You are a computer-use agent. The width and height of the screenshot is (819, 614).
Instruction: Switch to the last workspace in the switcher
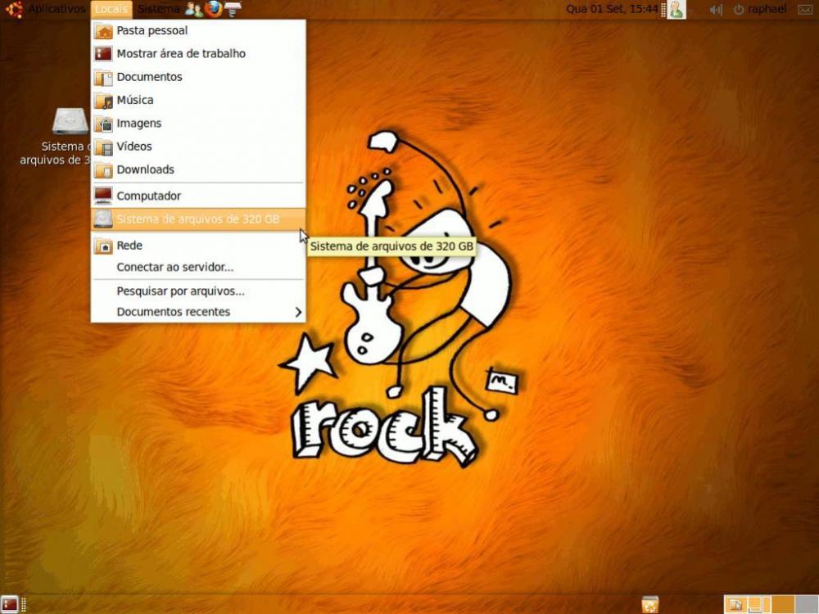point(805,604)
